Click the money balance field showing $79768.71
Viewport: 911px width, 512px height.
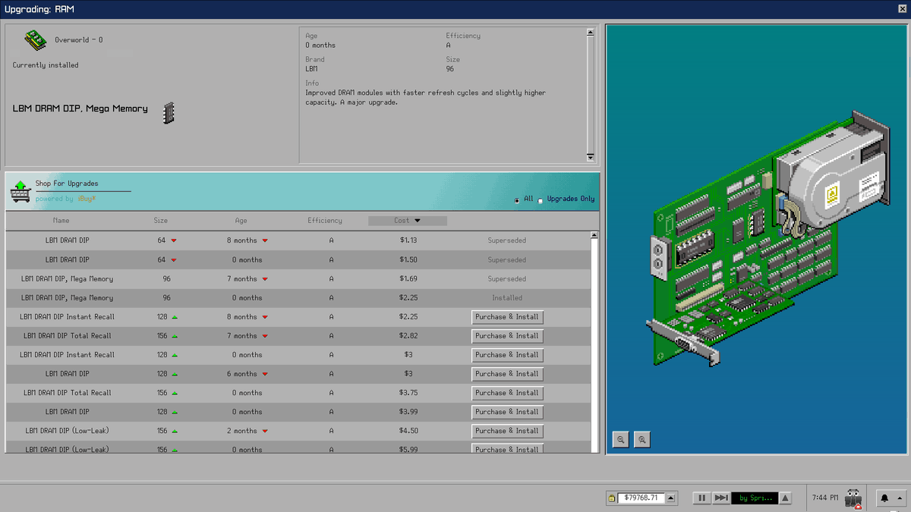coord(641,498)
